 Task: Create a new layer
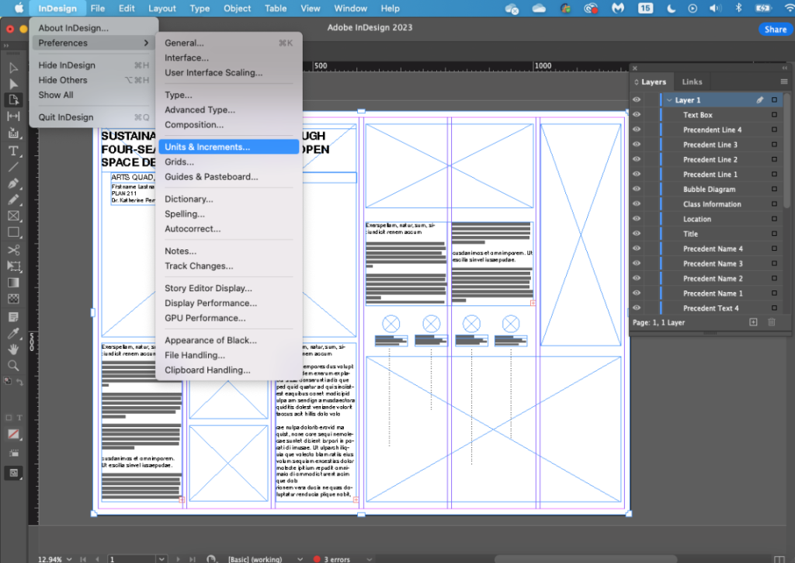pos(753,321)
